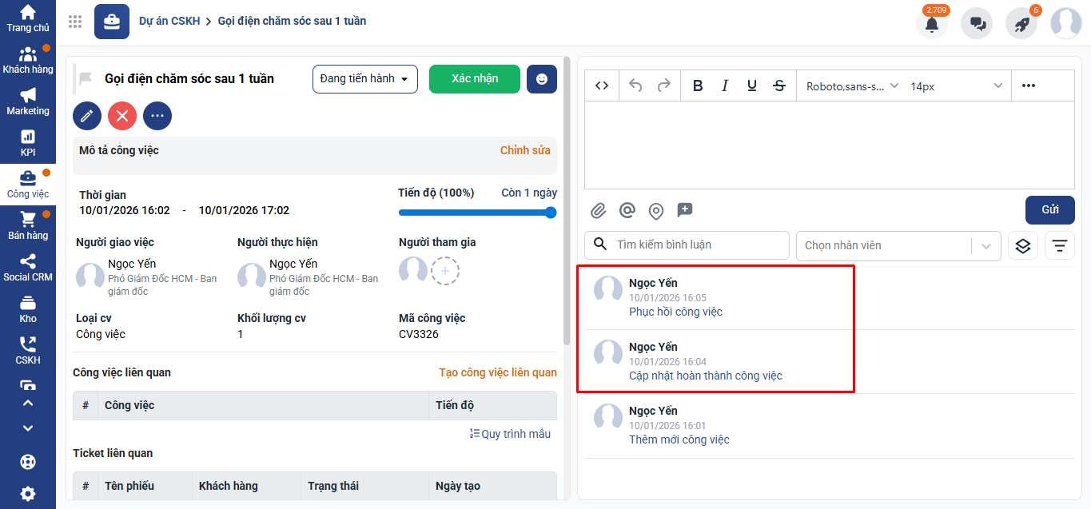
Task: Click the notification bell icon
Action: (x=931, y=24)
